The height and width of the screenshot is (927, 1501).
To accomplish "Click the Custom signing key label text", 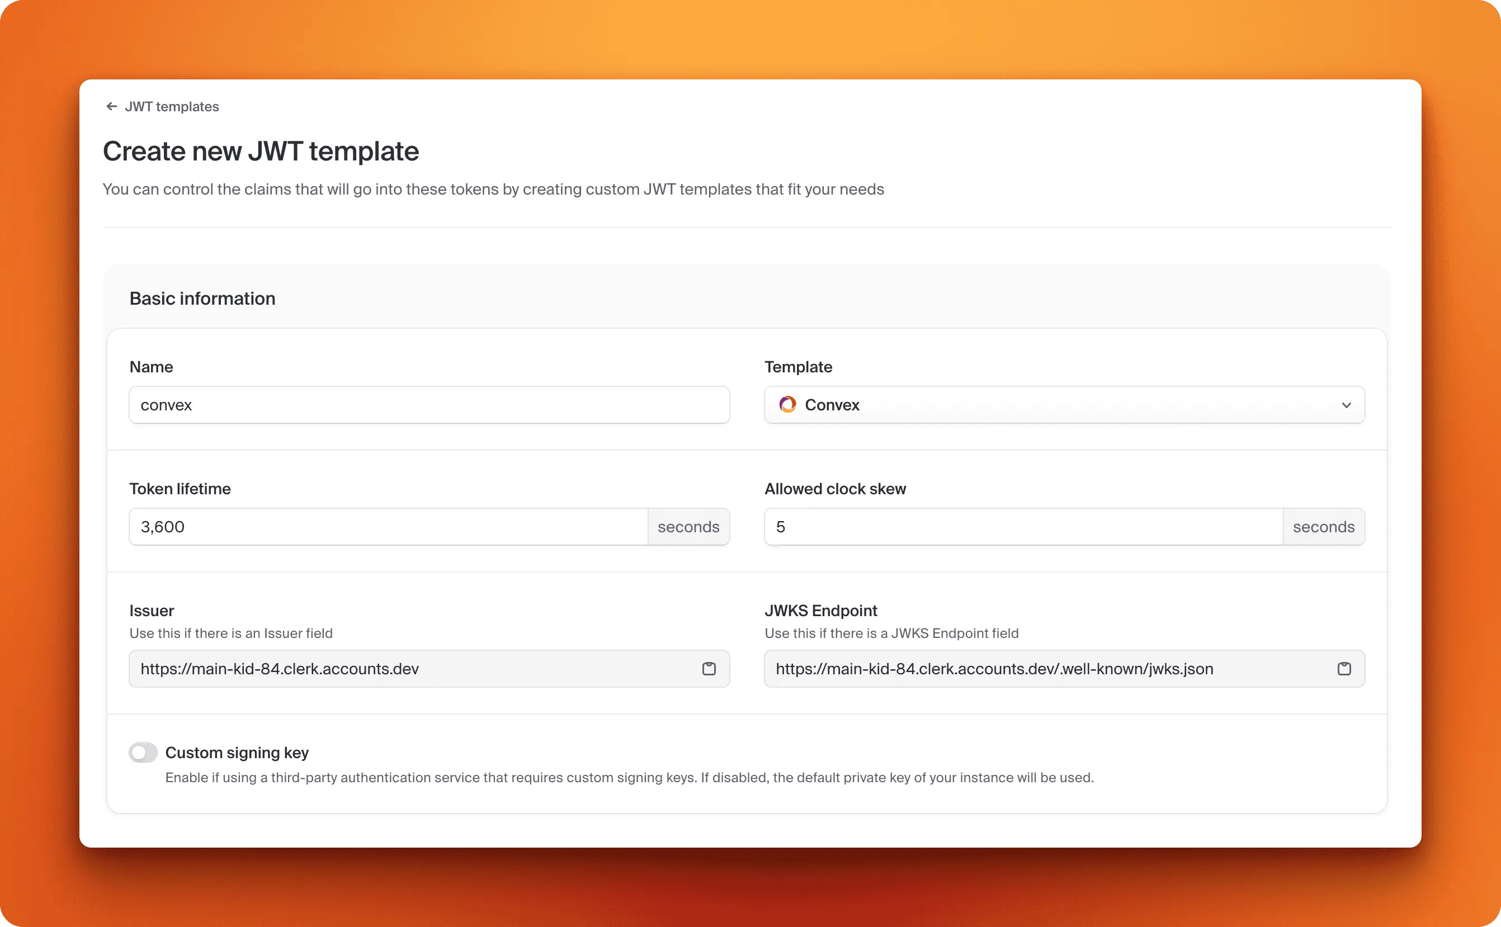I will (237, 752).
